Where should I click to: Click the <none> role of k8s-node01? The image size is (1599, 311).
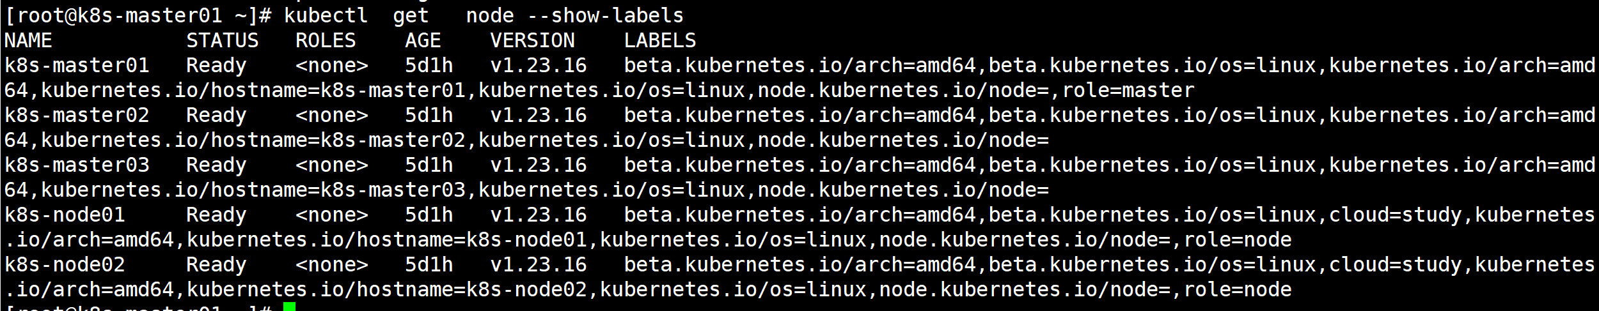[331, 215]
